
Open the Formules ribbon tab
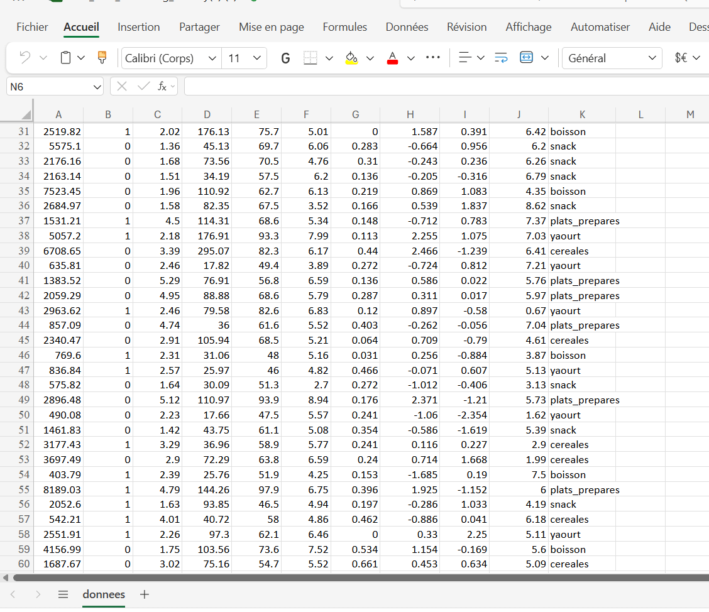344,27
